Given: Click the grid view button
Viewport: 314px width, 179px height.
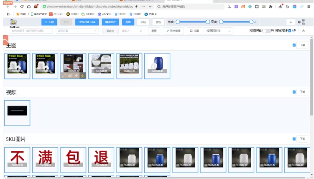Looking at the screenshot, I should point(194,31).
